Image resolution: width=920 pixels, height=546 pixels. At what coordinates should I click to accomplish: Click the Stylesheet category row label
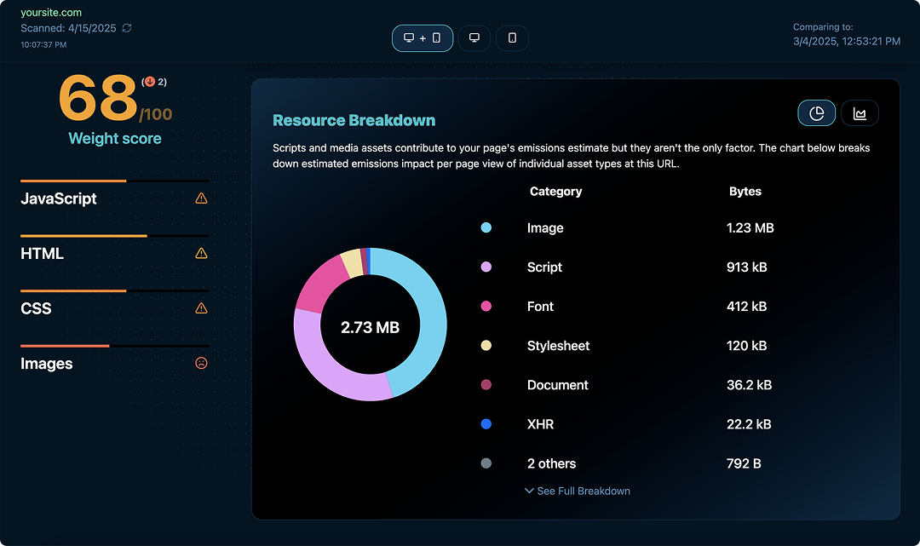[x=558, y=346]
